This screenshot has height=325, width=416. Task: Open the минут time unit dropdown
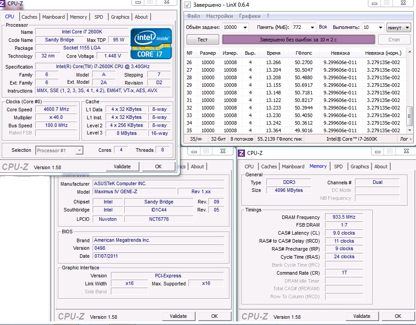399,28
